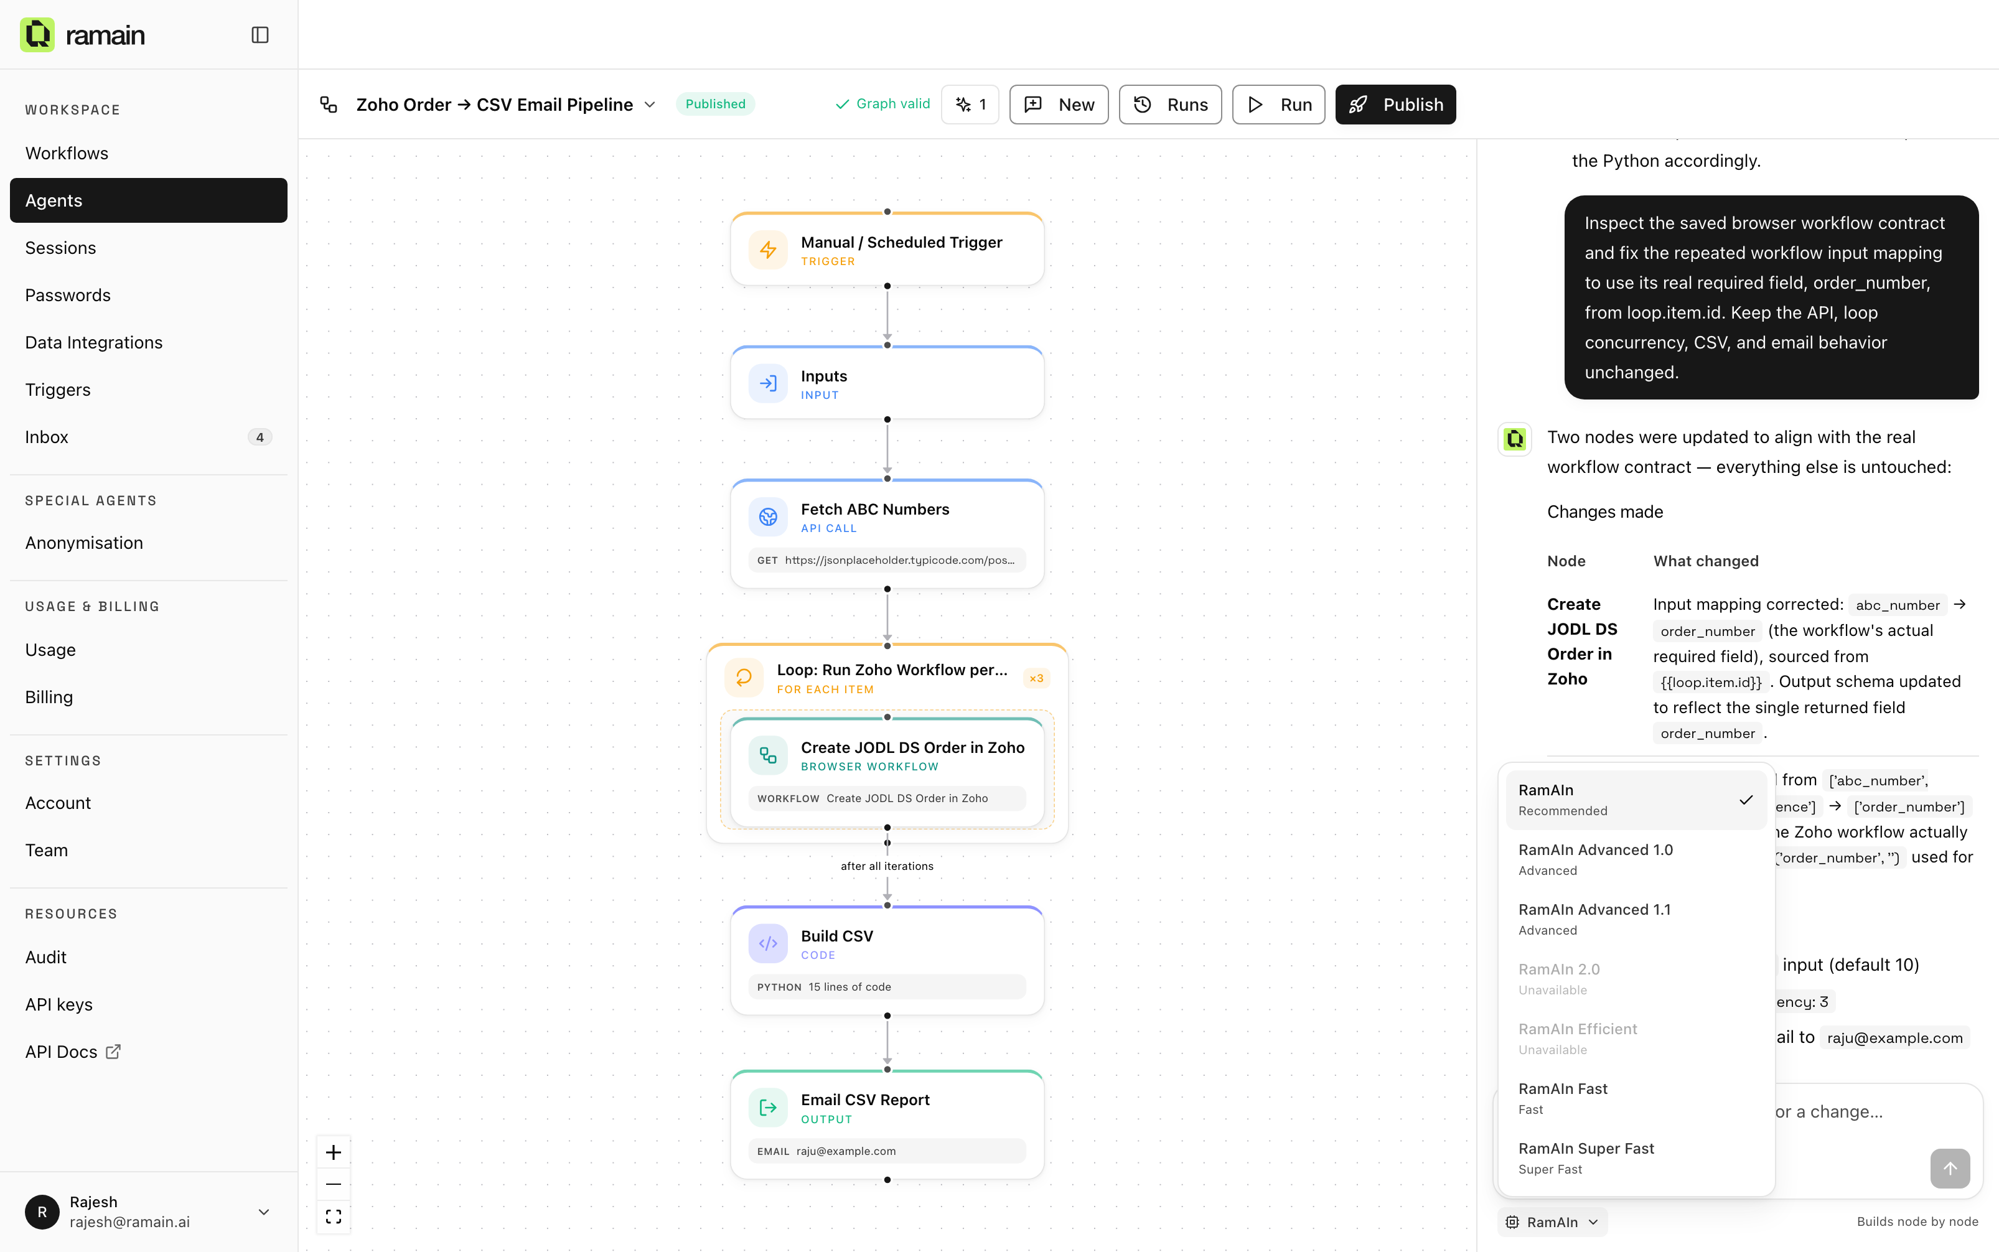Click the Loop node circular icon

[744, 678]
